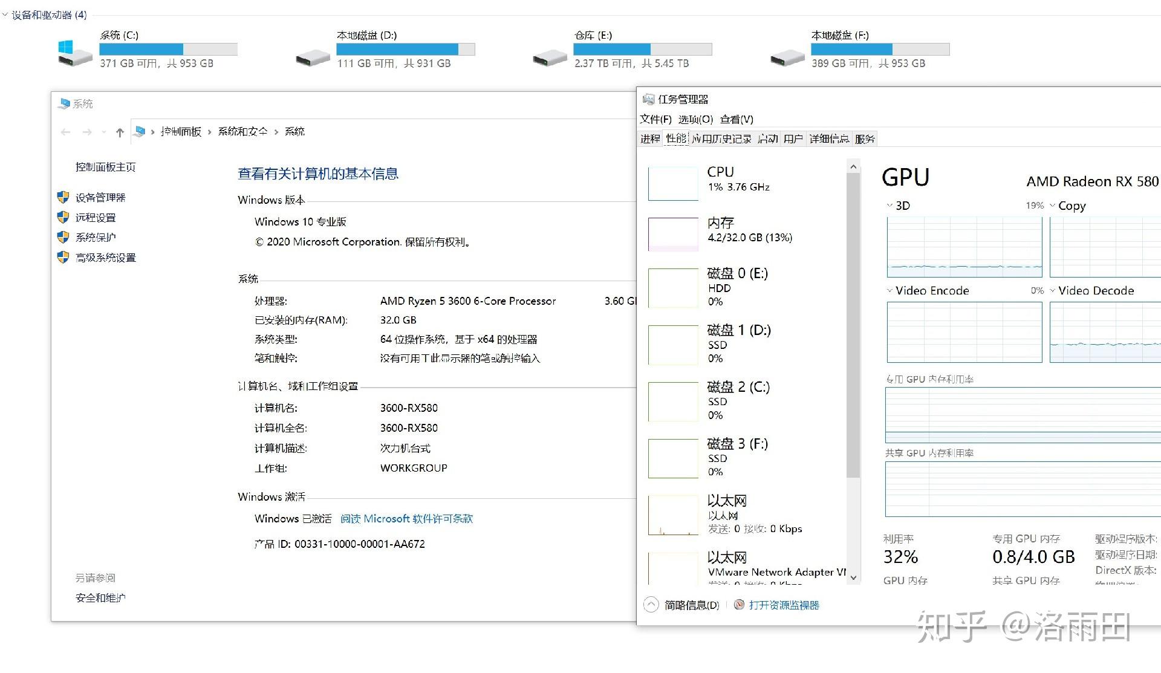Image resolution: width=1161 pixels, height=673 pixels.
Task: Collapse Task Manager with 简略信息(D) button
Action: tap(682, 605)
